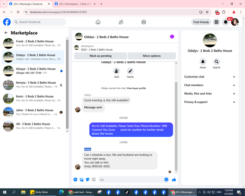The height and width of the screenshot is (196, 245).
Task: Open the browser extensions puzzle icon
Action: pyautogui.click(x=223, y=12)
